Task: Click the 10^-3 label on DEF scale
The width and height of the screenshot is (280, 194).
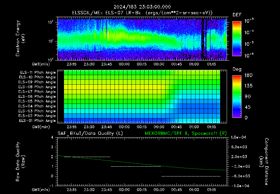Action: (249, 21)
